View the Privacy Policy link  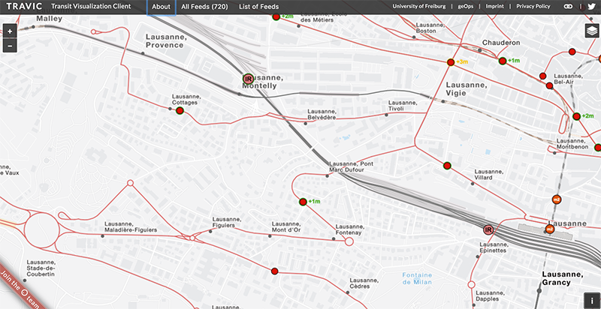point(533,7)
